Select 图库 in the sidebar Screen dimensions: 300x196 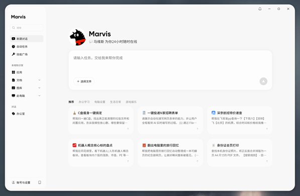pyautogui.click(x=19, y=88)
